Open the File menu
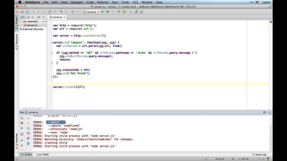The height and width of the screenshot is (161, 287). click(46, 2)
